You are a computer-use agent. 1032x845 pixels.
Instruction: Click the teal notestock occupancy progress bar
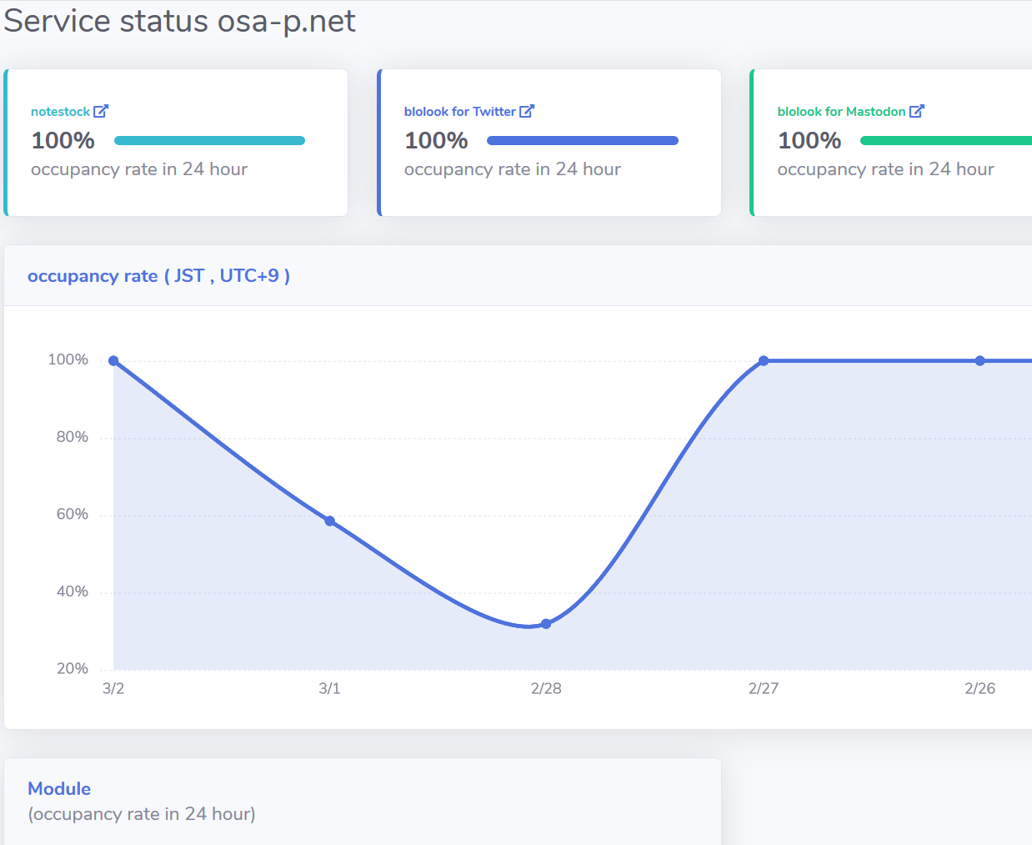coord(209,141)
